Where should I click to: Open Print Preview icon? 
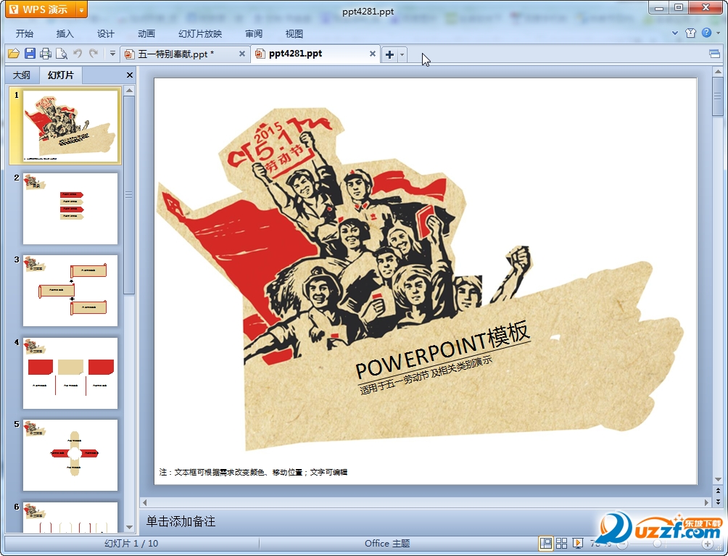pos(62,54)
